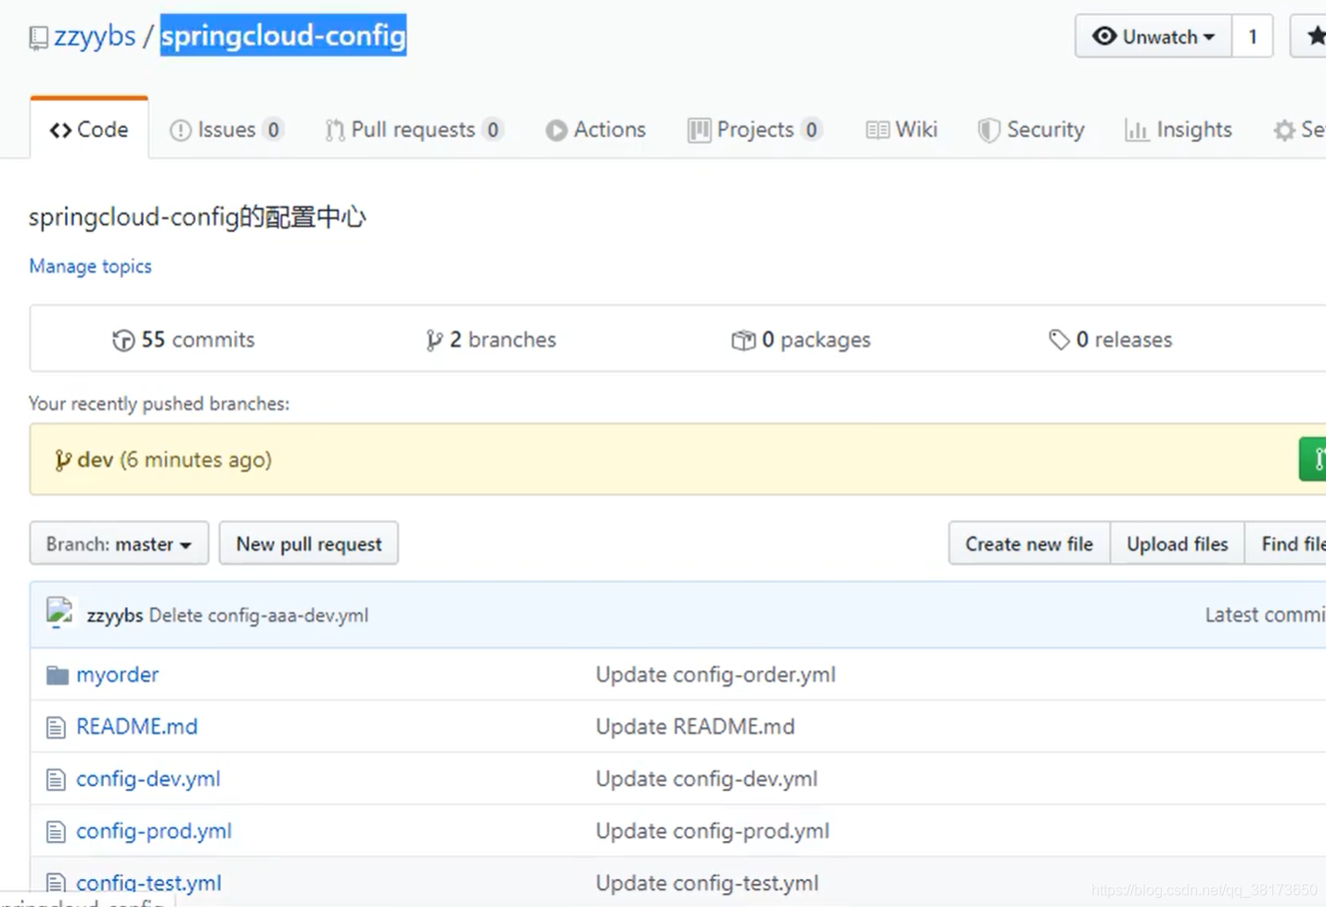The height and width of the screenshot is (907, 1326).
Task: Open the Update config-test.yml commit message
Action: [x=707, y=882]
